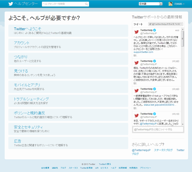192x172 pixels.
Task: Click the tweet list scrollbar thumb
Action: [183, 38]
